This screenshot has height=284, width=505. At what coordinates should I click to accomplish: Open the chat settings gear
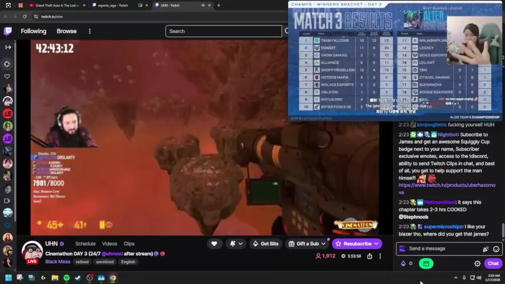[477, 263]
